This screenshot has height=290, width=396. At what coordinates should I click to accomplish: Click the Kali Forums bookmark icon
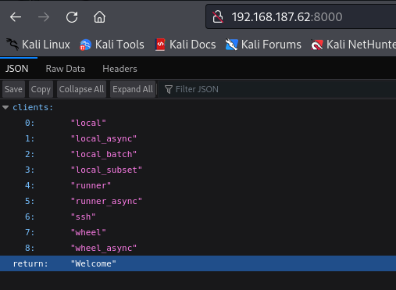tap(231, 45)
